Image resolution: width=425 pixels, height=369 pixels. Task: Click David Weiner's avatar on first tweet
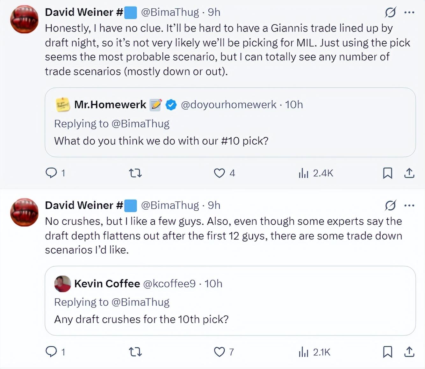pos(24,19)
